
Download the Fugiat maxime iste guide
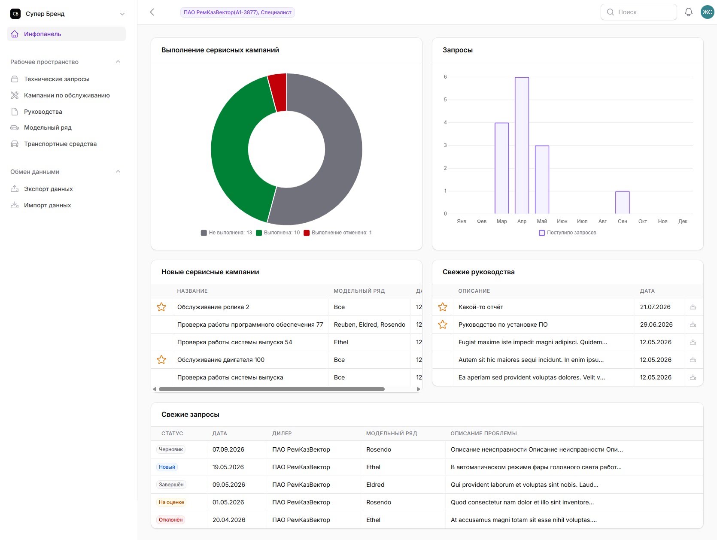[x=693, y=342]
